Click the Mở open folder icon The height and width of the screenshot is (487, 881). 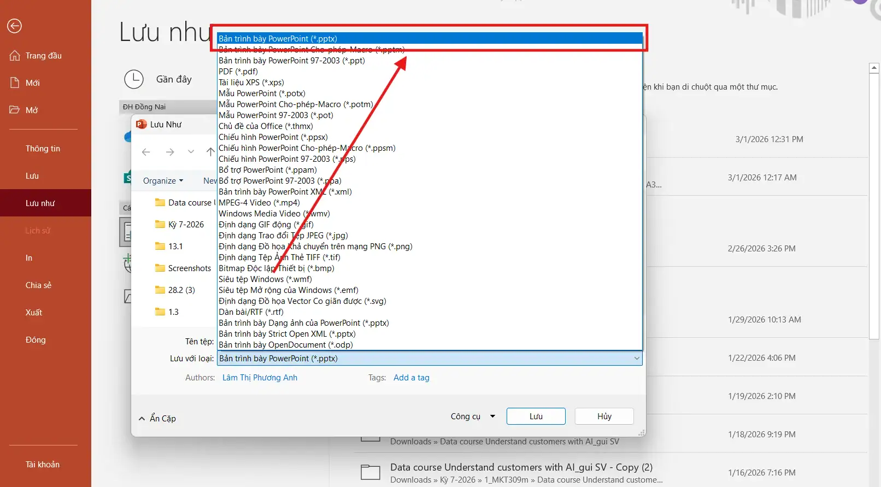[15, 110]
